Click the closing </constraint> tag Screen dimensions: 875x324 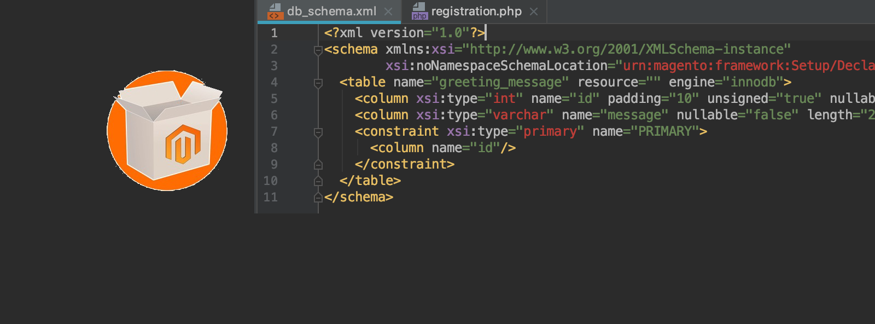[x=405, y=165]
